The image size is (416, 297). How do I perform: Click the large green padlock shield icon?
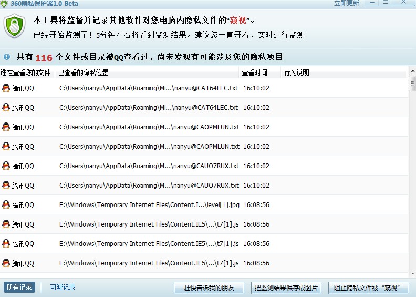tap(14, 26)
